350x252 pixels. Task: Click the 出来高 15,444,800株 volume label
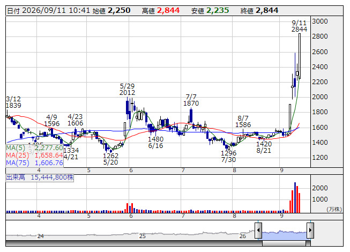[40, 177]
